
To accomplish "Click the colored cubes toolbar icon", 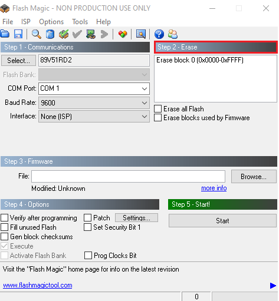I will pos(123,34).
